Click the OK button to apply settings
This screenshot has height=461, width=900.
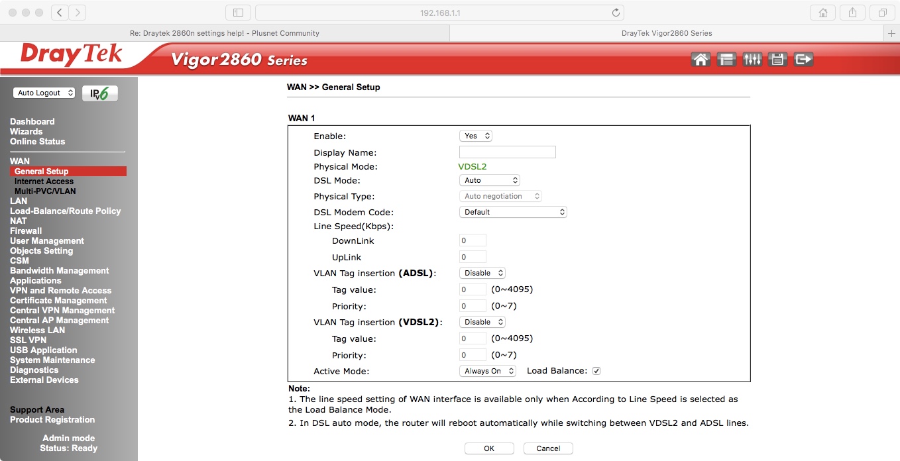pyautogui.click(x=489, y=448)
